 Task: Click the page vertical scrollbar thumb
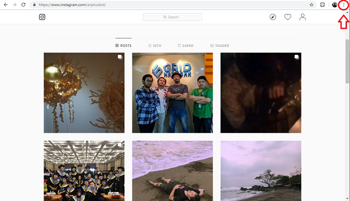point(347,61)
